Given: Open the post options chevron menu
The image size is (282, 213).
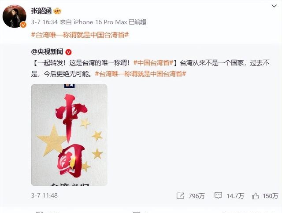Looking at the screenshot, I should [274, 6].
